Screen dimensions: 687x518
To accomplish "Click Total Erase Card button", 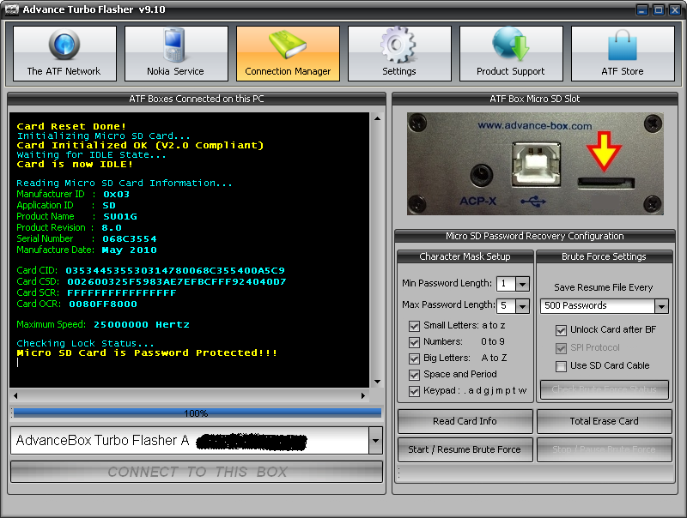I will click(605, 421).
